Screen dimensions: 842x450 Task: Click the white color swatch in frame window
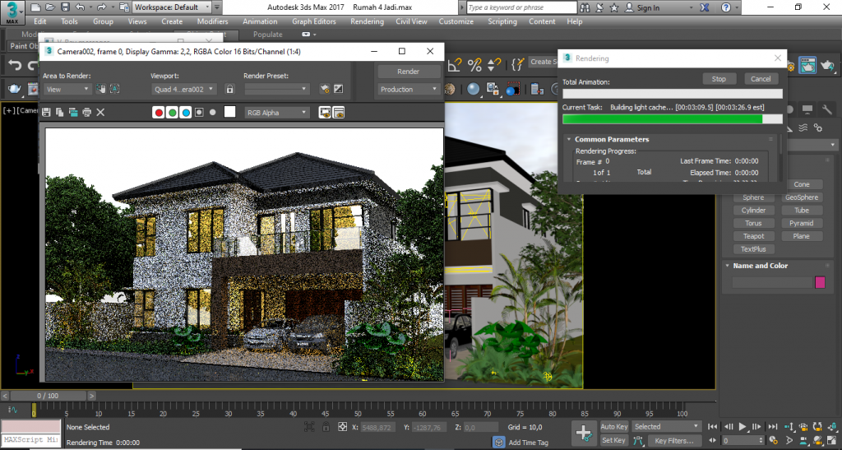tap(230, 112)
